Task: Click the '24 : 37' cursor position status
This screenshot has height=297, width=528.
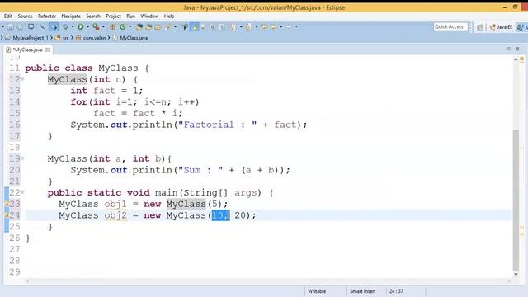Action: point(396,291)
